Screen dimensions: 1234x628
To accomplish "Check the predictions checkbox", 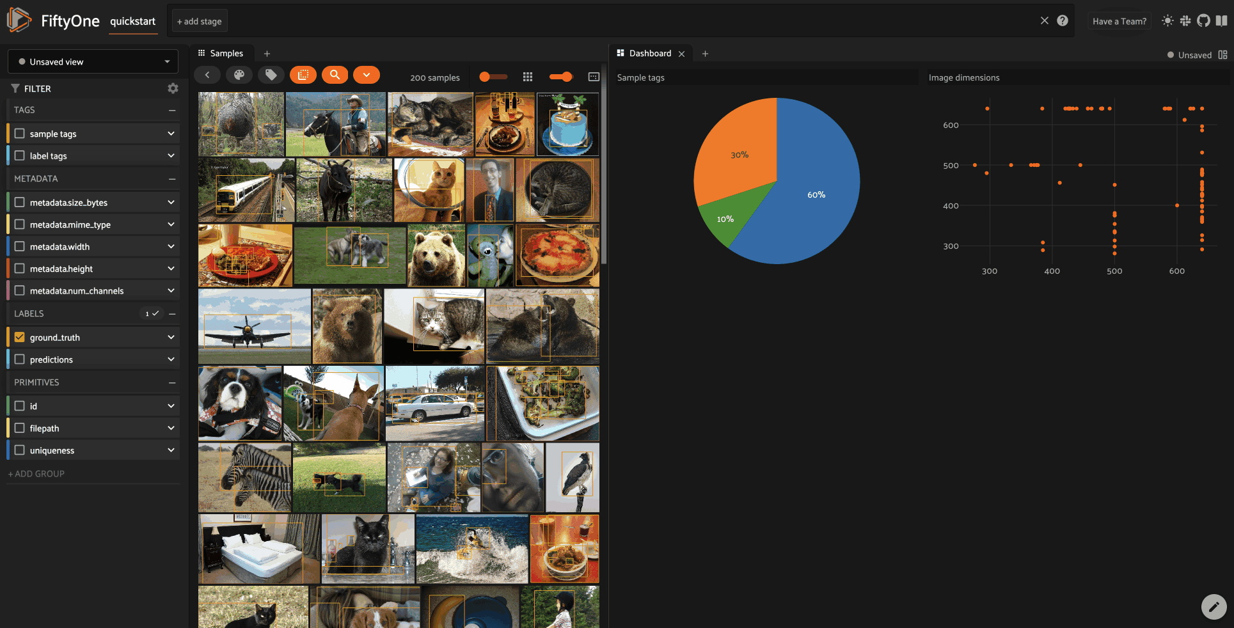I will tap(20, 359).
